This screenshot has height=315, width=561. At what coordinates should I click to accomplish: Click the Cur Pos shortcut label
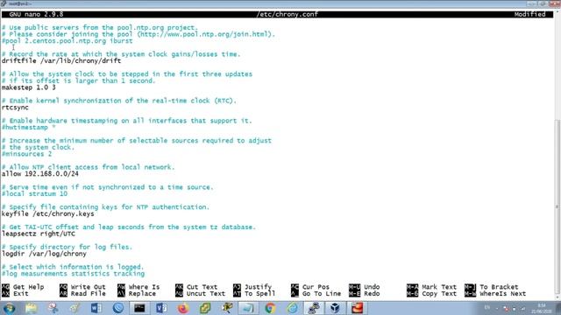coord(316,287)
